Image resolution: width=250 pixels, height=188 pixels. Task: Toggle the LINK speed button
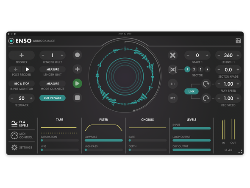(x=192, y=91)
